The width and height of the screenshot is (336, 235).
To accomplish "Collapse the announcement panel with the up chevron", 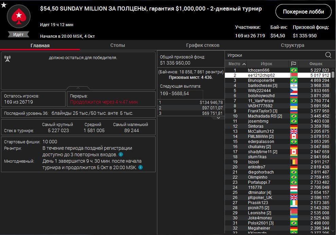I will coord(78,88).
